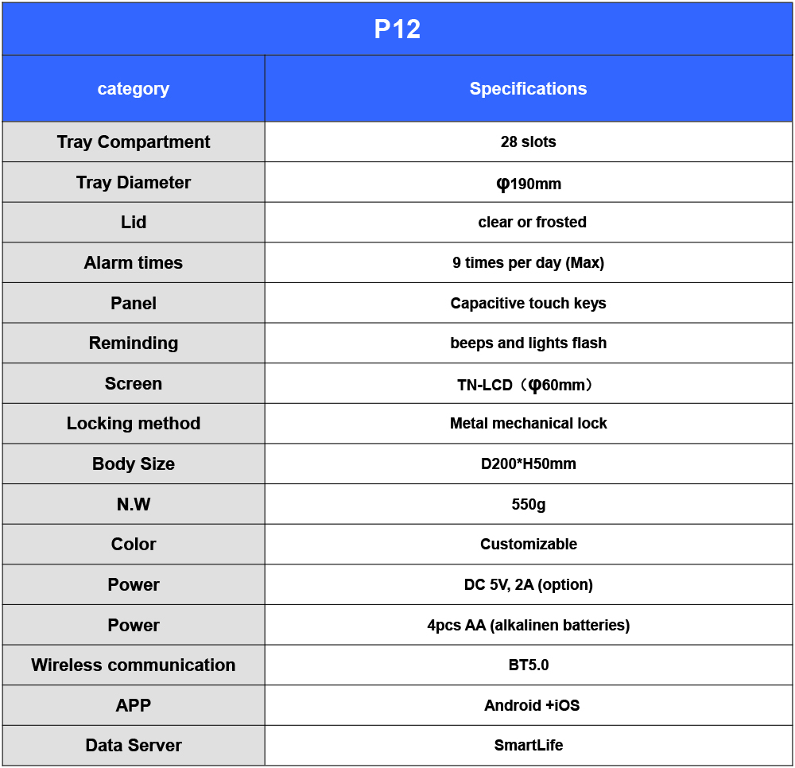This screenshot has width=795, height=768.
Task: Select the 'Specifications' column header
Action: coord(528,89)
